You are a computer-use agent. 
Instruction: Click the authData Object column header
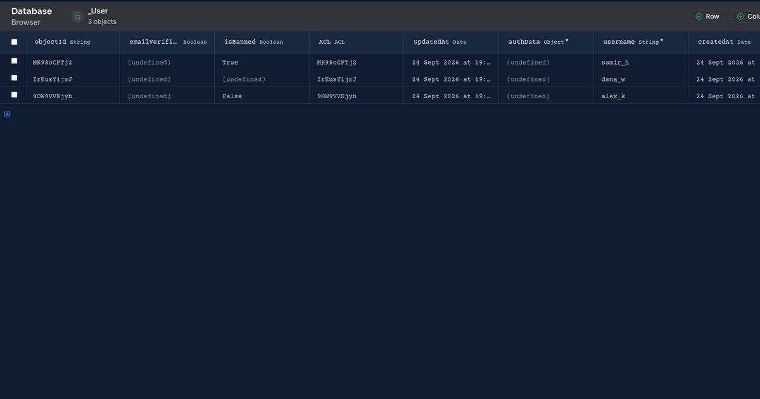coord(546,42)
